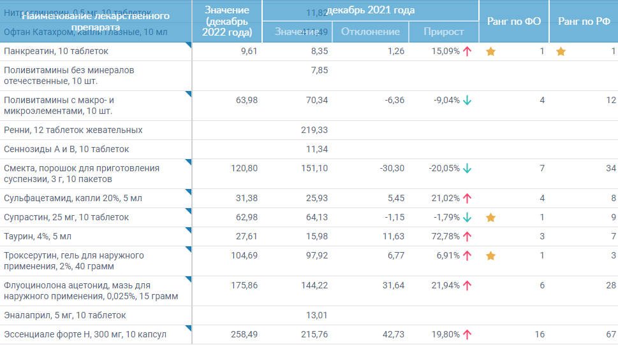Click the Значение (декабрь 2022 года) header
Image resolution: width=618 pixels, height=345 pixels.
coord(226,21)
